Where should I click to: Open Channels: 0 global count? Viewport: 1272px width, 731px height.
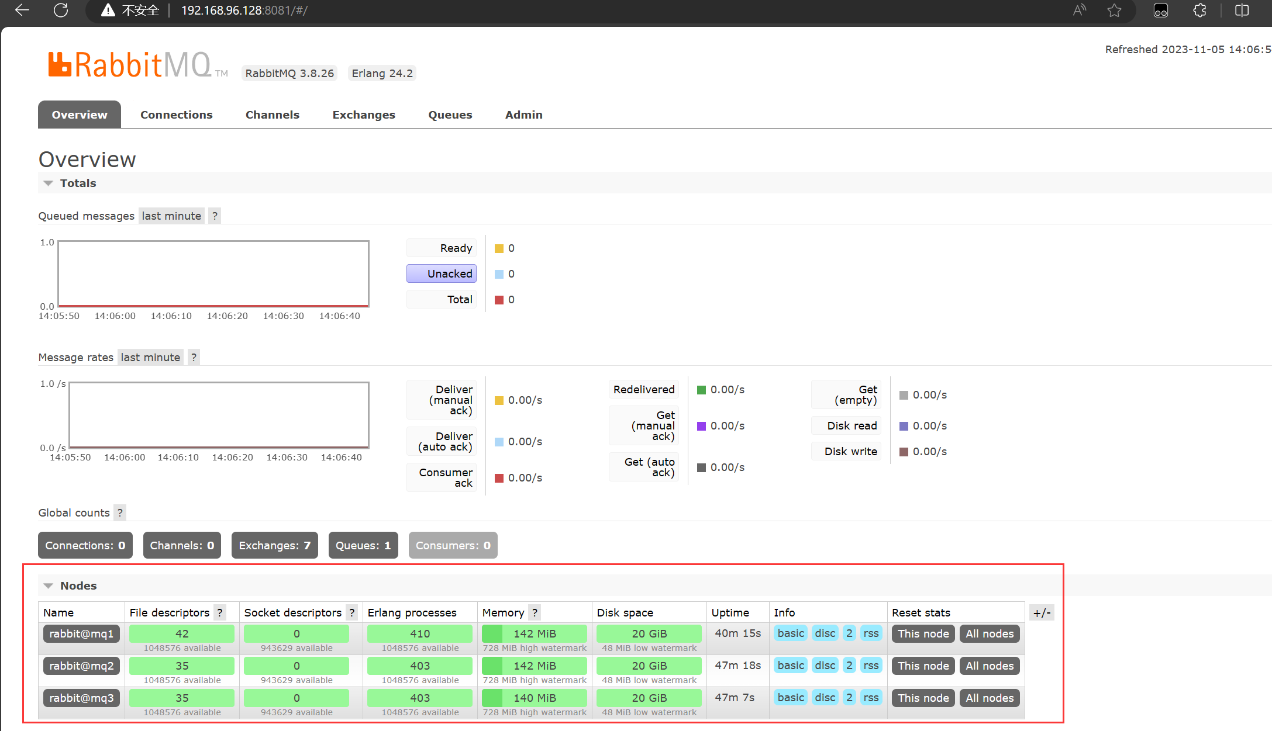pyautogui.click(x=182, y=545)
